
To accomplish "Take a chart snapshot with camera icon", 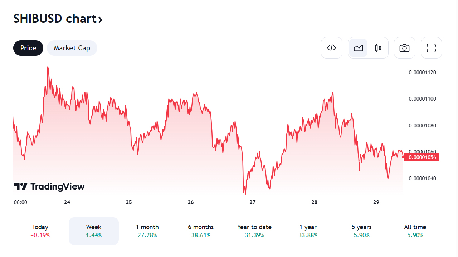I will tap(404, 48).
